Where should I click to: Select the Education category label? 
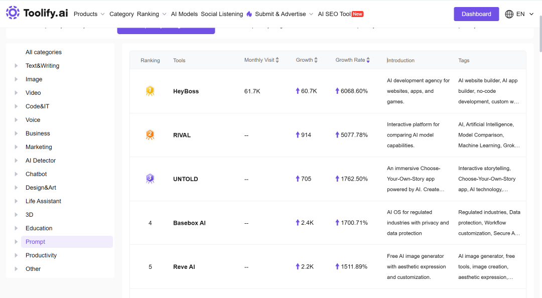pos(39,228)
